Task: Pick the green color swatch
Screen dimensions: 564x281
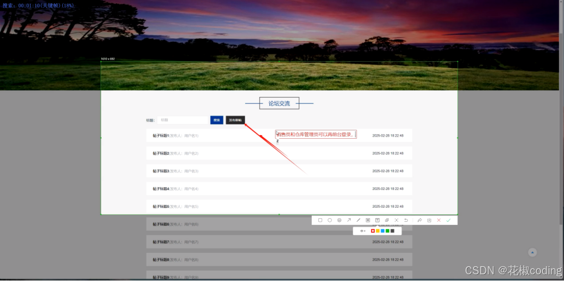Action: (x=388, y=231)
